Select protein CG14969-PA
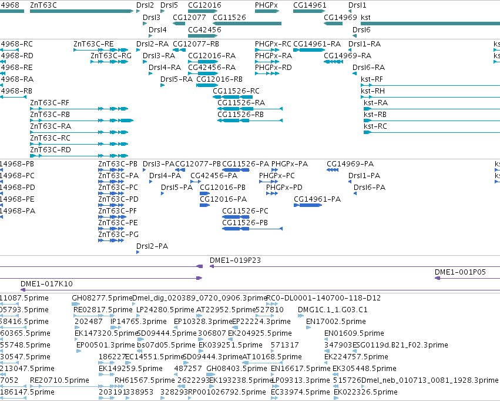The height and width of the screenshot is (401, 500). 350,163
